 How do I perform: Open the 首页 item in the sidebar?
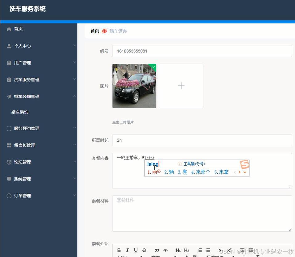coord(18,29)
